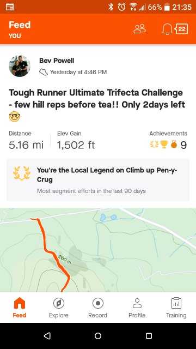Open the Local Legend Pen-y-Crug banner
Image resolution: width=196 pixels, height=349 pixels.
98,180
